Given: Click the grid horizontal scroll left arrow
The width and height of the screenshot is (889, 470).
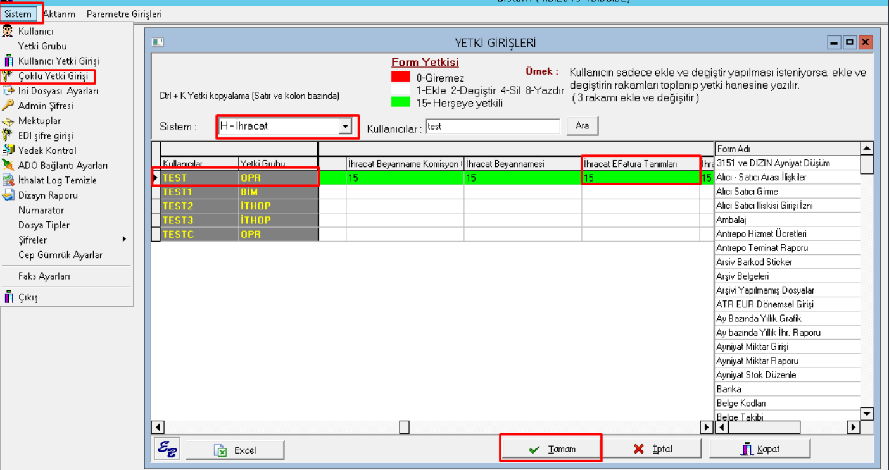Looking at the screenshot, I should click(x=157, y=428).
